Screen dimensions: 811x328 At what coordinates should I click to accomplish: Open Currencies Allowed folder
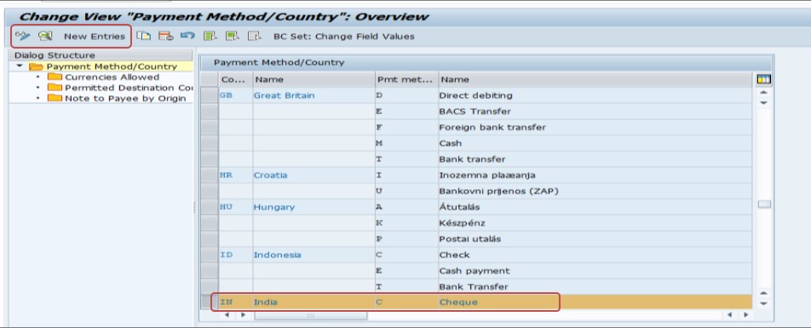(x=112, y=77)
